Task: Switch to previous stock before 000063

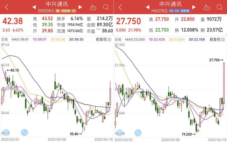Action: click(34, 7)
